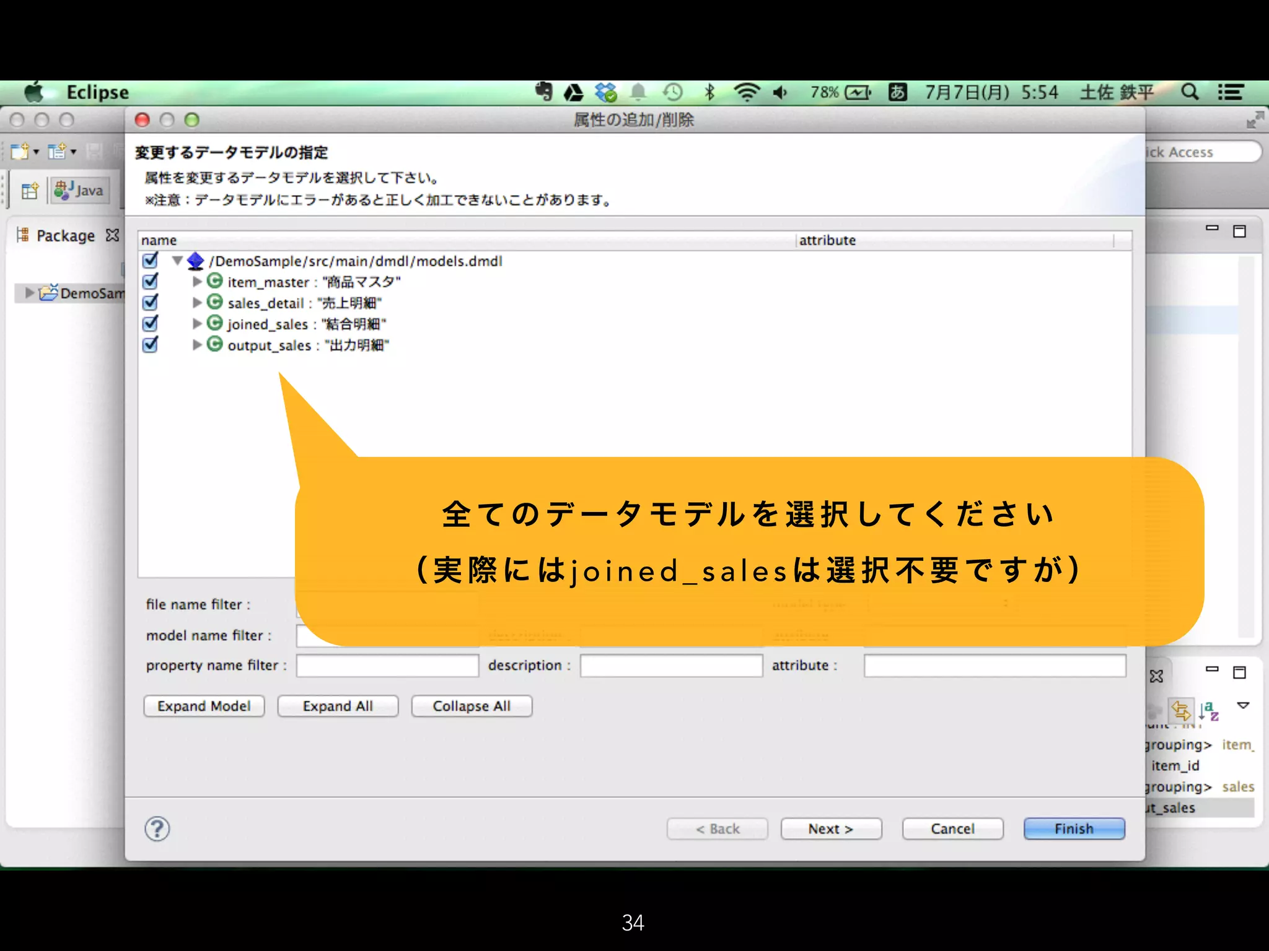Uncheck the joined_sales model checkbox
This screenshot has width=1269, height=951.
(x=150, y=323)
